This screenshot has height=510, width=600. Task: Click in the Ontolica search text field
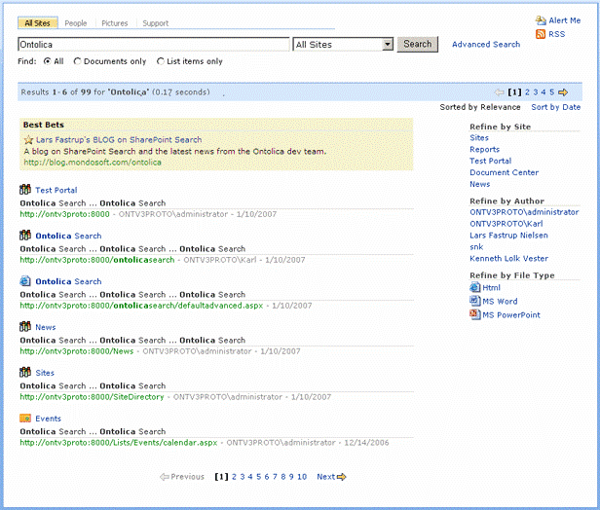pyautogui.click(x=154, y=45)
